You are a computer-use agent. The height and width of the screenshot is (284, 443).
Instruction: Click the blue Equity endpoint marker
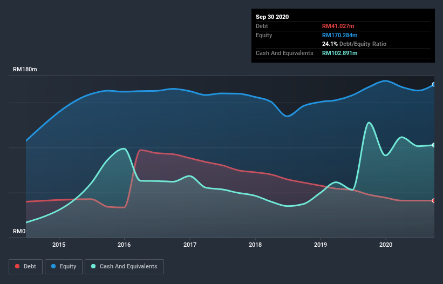tap(434, 84)
